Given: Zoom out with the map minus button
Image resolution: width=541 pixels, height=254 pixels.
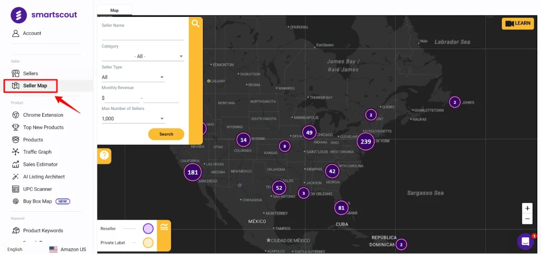Looking at the screenshot, I should (527, 219).
